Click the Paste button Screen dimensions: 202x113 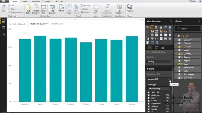point(4,8)
